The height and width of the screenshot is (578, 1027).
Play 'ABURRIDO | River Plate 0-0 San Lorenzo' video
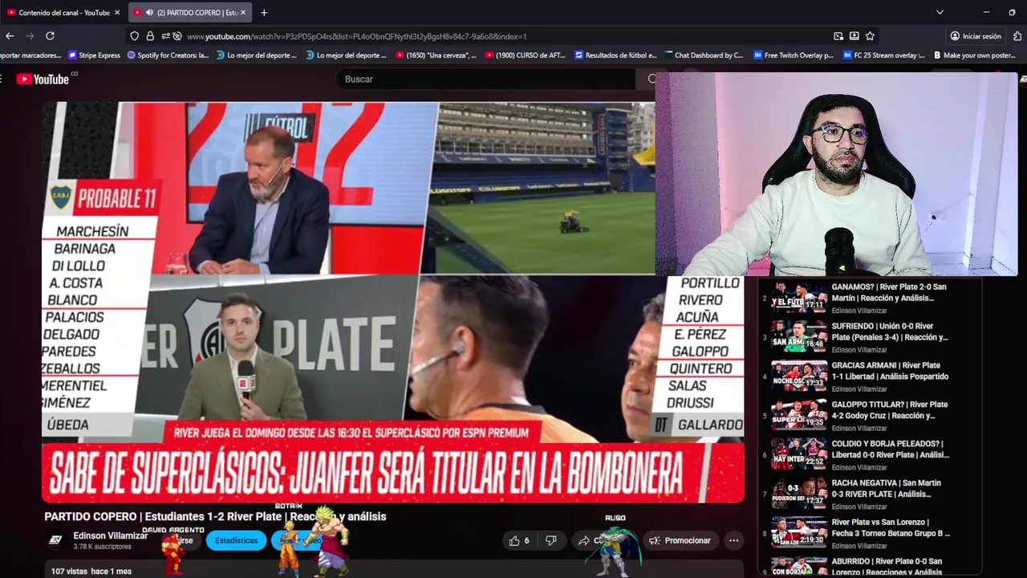[871, 567]
